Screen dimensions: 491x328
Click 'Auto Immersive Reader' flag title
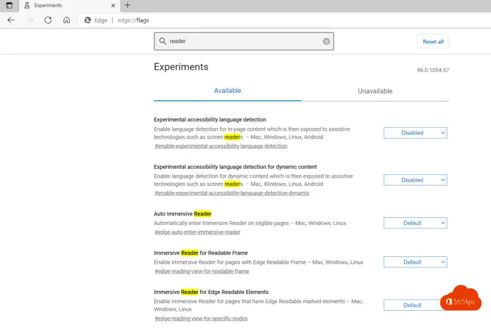click(x=183, y=214)
